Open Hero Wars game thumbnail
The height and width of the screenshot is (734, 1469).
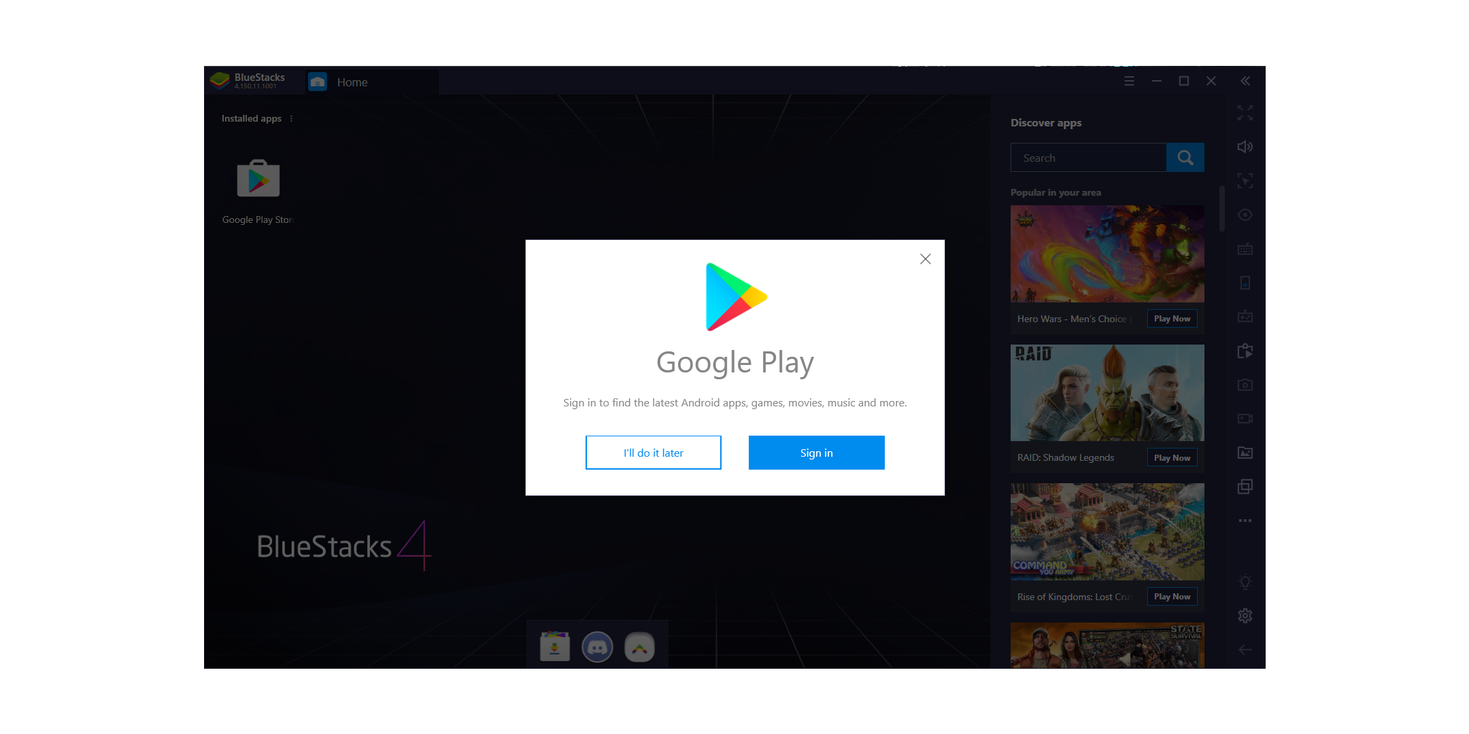point(1107,254)
